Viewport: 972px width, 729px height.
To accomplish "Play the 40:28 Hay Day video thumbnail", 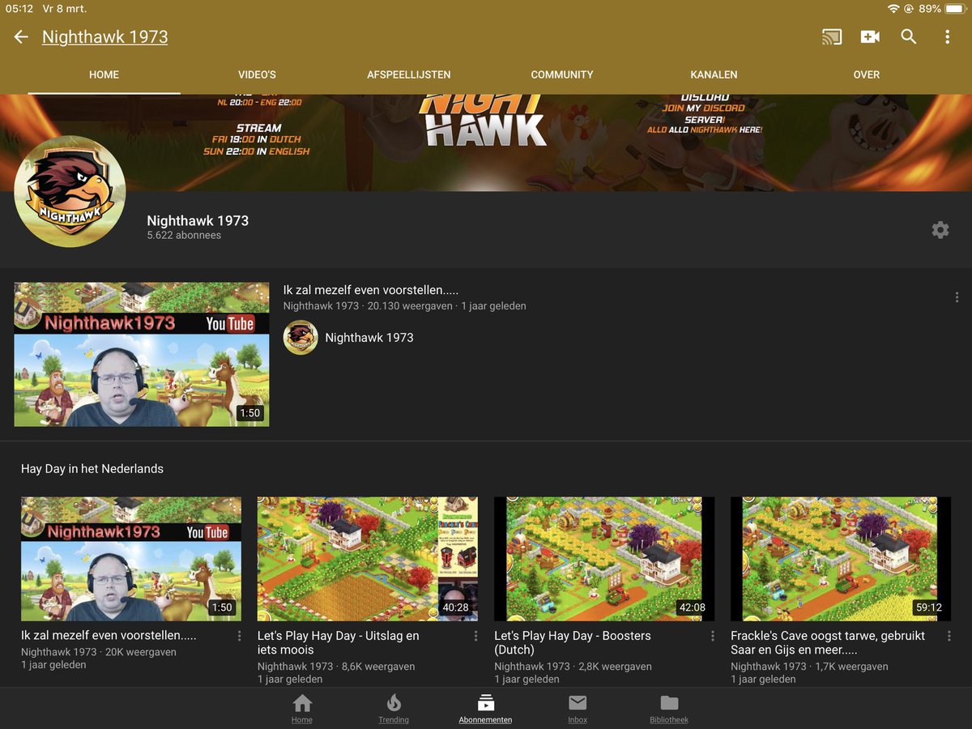I will pyautogui.click(x=368, y=559).
